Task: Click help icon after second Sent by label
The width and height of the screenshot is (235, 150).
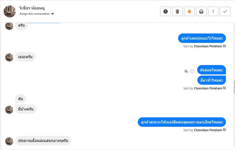Action: [x=225, y=88]
